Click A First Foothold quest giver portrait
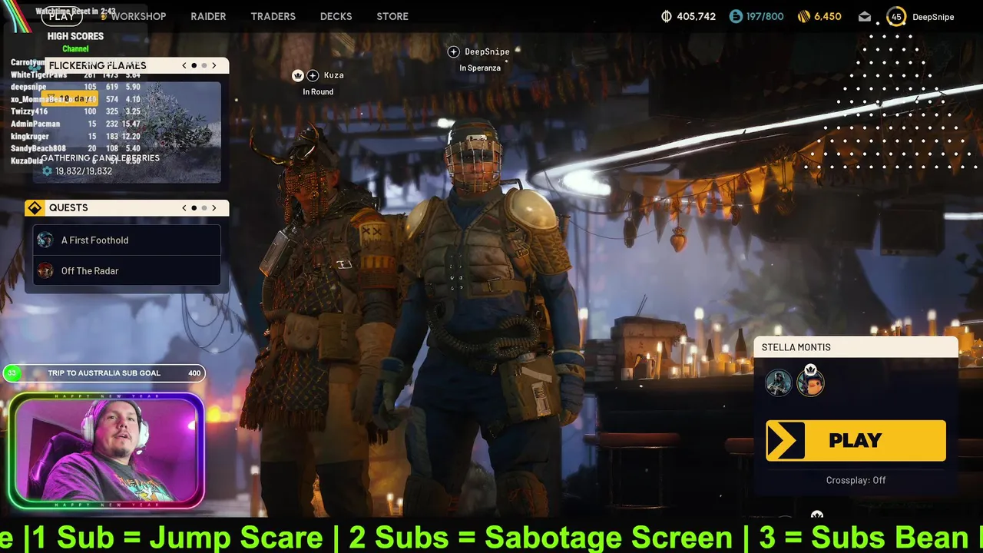The image size is (983, 553). tap(45, 240)
